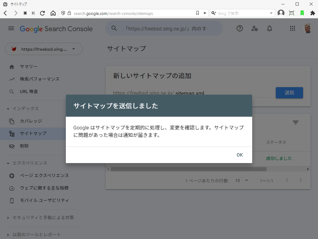Click the table filter icon
Viewport: 318px width, 239px height.
click(296, 123)
